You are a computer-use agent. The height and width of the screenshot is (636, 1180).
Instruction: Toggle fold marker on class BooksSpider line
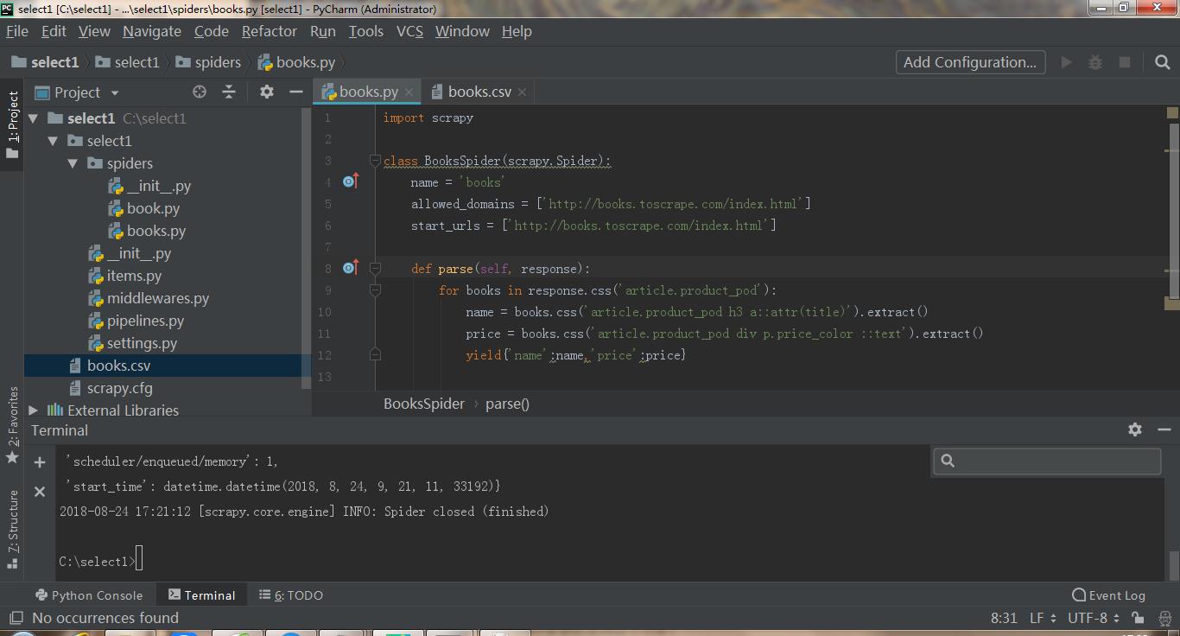coord(375,161)
